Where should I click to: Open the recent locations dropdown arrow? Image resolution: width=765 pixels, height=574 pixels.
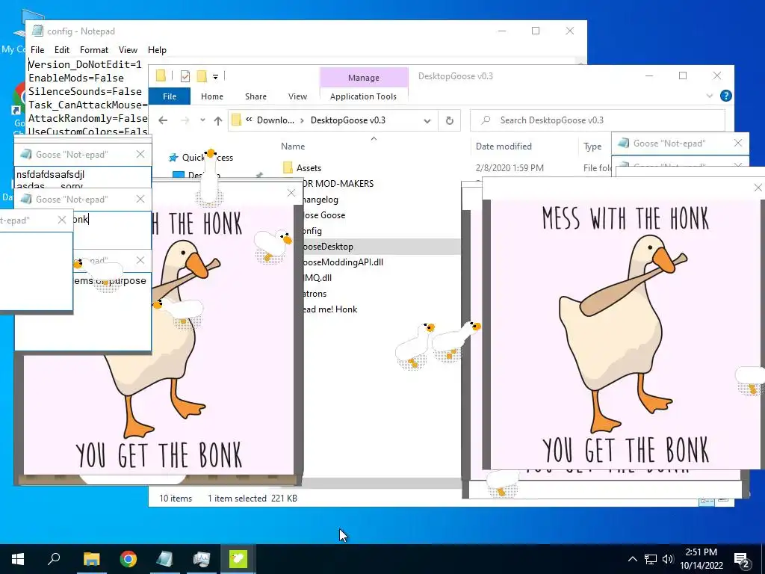(x=202, y=120)
